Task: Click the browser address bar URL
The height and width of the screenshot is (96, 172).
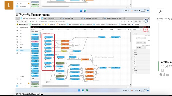Action: [52, 21]
